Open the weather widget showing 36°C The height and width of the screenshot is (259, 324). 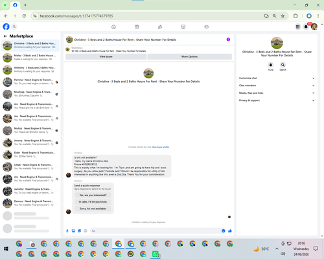click(x=262, y=249)
